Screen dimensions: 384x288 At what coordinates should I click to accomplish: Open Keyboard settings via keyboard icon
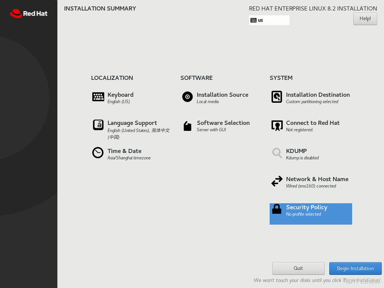click(x=98, y=97)
